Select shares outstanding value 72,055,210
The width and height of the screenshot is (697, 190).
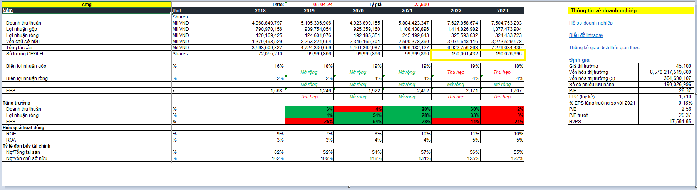[260, 54]
